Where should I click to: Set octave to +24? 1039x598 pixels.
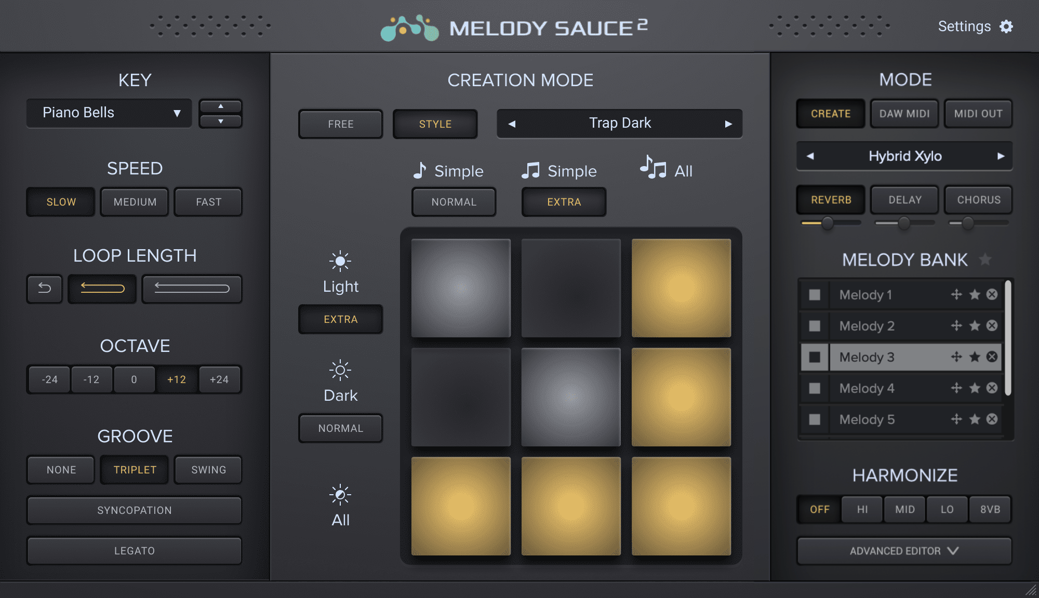tap(219, 379)
